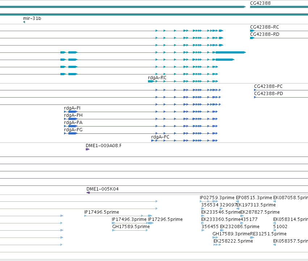Click the rdgA-PA label

pyautogui.click(x=73, y=123)
